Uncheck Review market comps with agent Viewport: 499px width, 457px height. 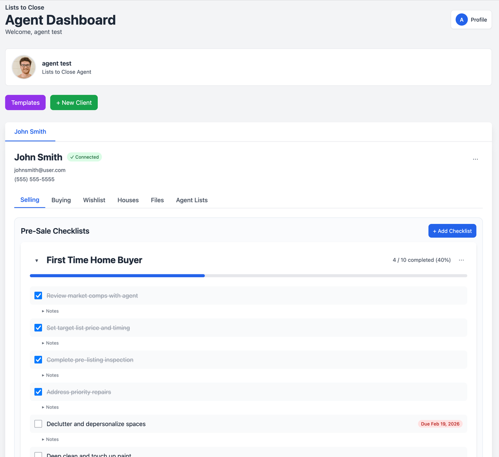38,296
